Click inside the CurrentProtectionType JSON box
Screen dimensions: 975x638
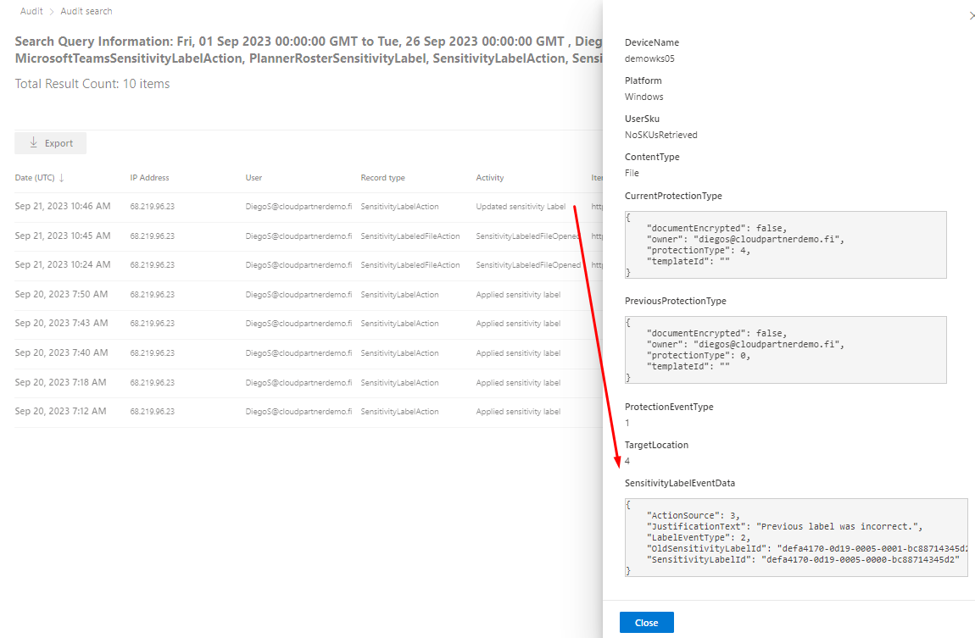pos(785,245)
